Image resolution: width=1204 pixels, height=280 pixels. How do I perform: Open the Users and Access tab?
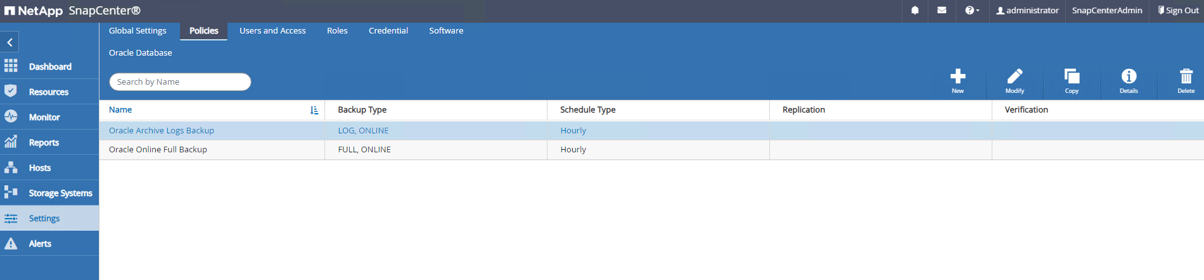coord(272,31)
